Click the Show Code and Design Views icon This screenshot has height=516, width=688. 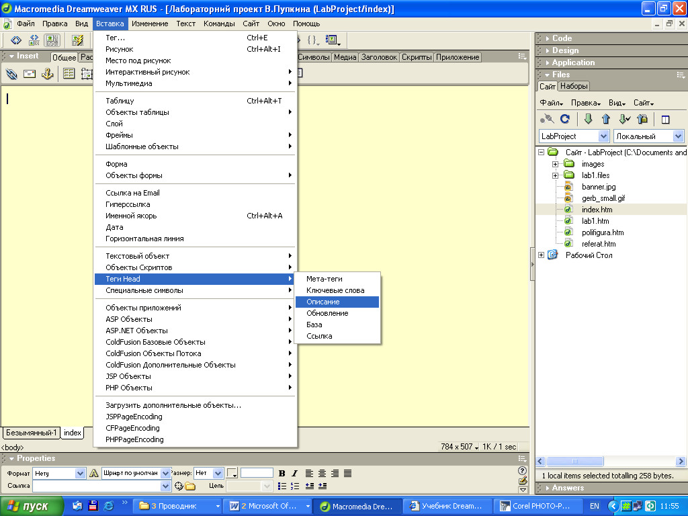(34, 40)
